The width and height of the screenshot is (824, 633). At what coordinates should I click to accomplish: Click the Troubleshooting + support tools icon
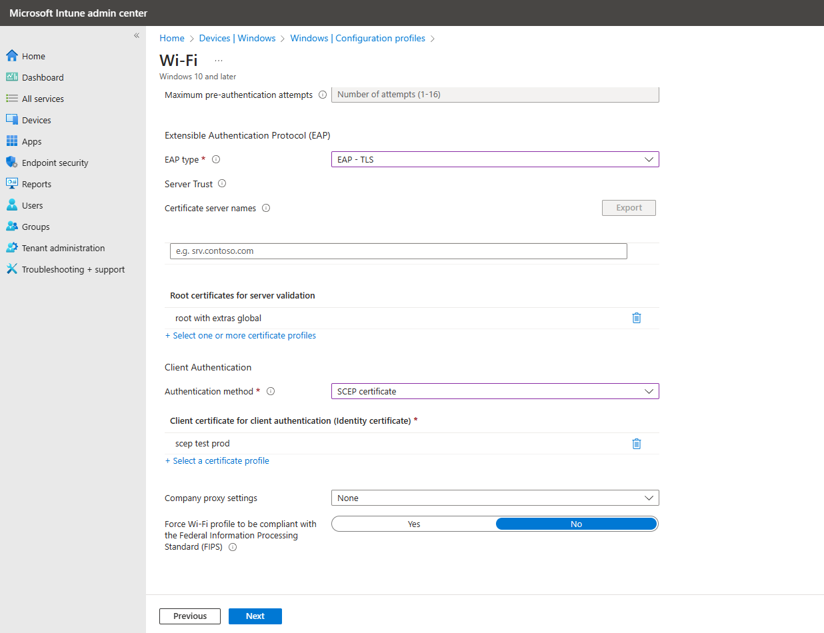pos(11,269)
